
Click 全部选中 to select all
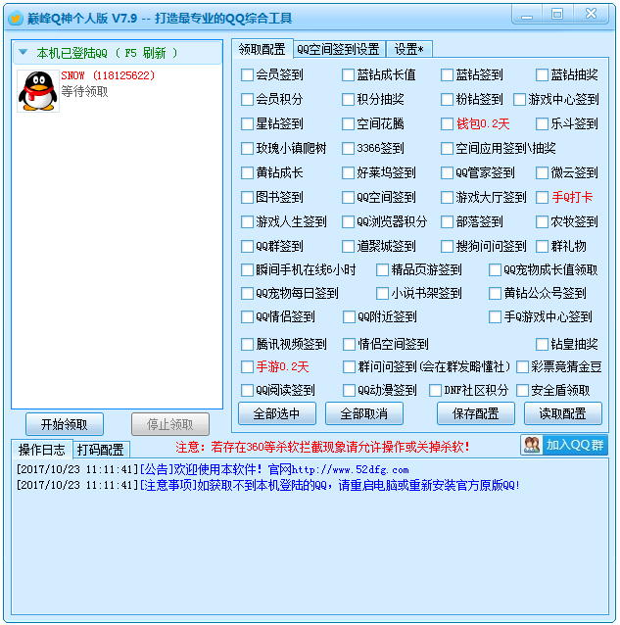(277, 413)
